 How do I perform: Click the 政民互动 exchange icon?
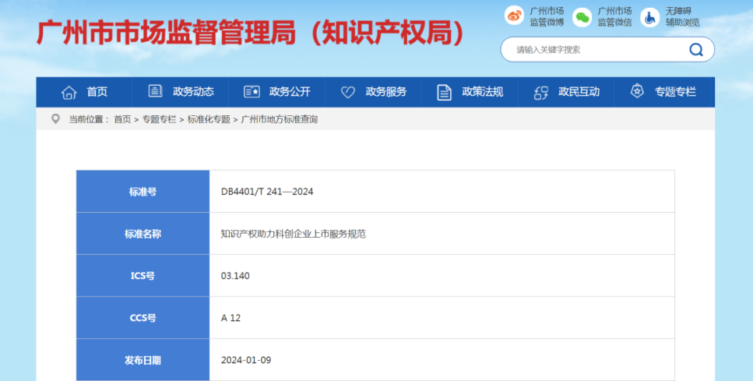tap(541, 92)
